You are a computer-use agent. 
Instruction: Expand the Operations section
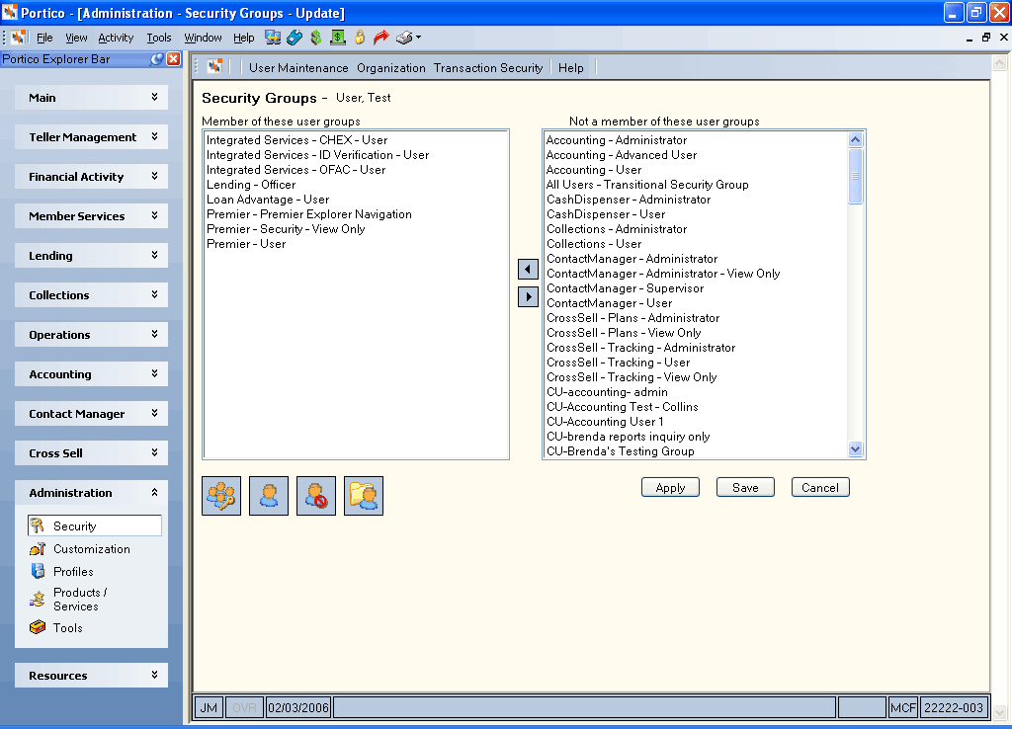tap(91, 334)
